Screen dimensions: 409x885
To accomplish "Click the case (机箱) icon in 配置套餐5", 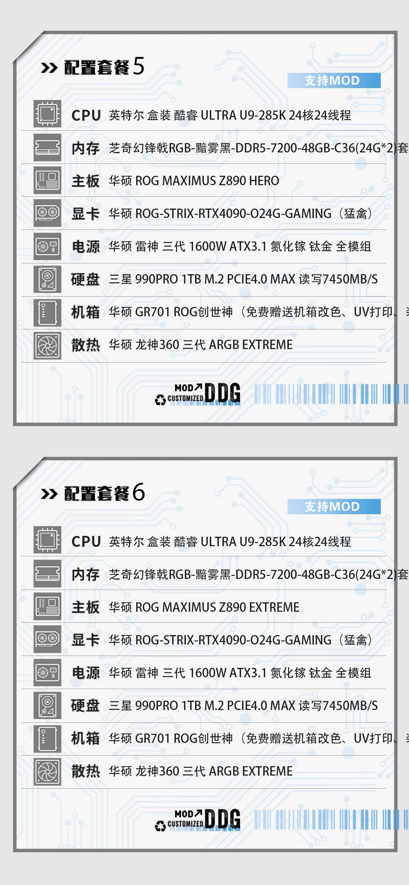I will tap(47, 313).
